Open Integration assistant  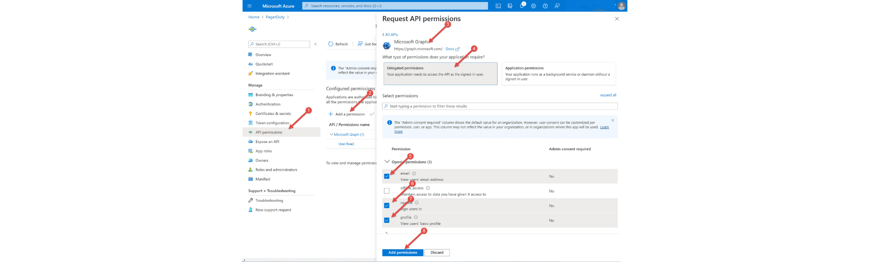point(272,73)
